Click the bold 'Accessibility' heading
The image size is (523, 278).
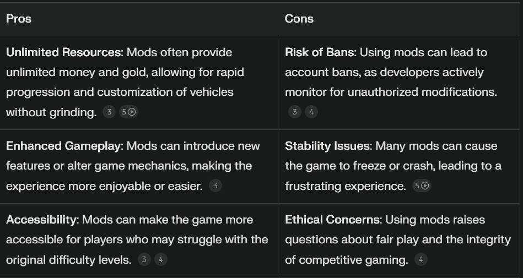(x=41, y=220)
